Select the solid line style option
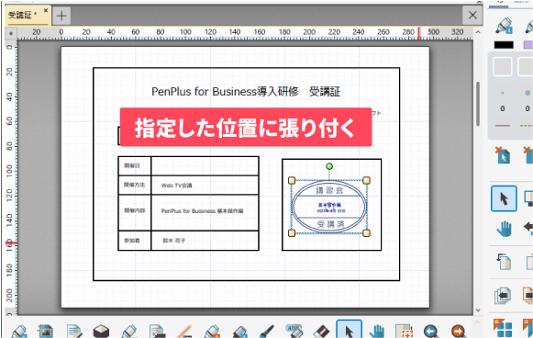Image resolution: width=533 pixels, height=338 pixels. (503, 125)
